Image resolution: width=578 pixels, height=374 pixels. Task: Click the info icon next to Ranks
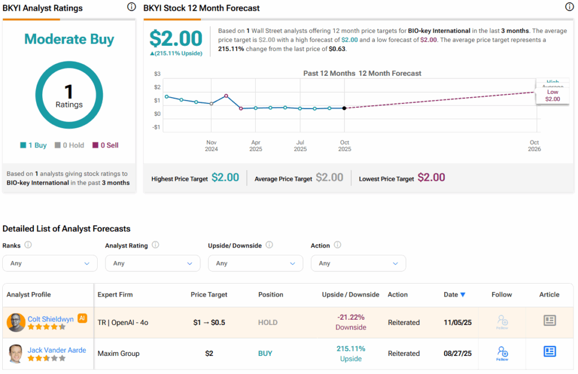point(28,245)
